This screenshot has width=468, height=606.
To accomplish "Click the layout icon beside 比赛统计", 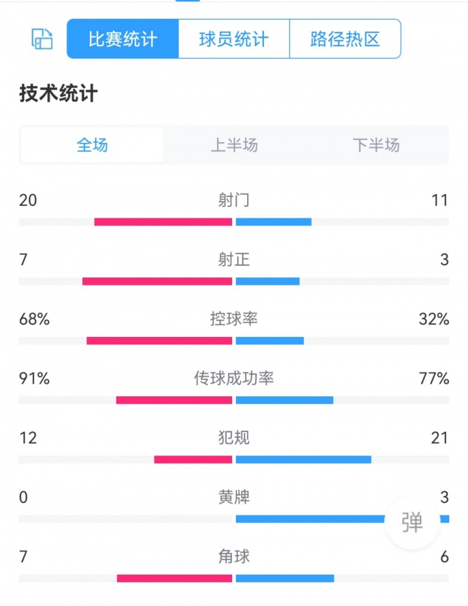I will click(42, 39).
